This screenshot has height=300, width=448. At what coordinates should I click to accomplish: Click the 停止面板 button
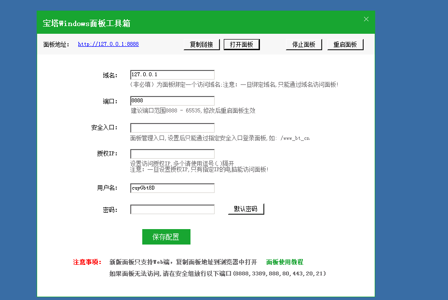pos(304,44)
